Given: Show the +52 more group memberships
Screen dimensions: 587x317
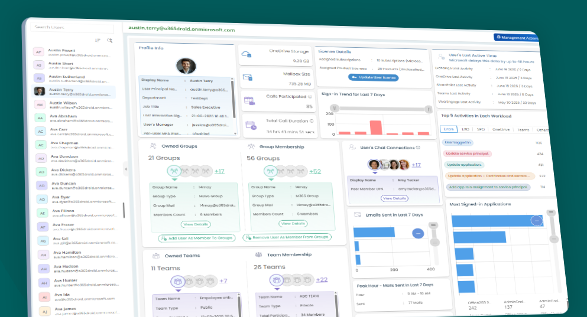Looking at the screenshot, I should tap(314, 171).
